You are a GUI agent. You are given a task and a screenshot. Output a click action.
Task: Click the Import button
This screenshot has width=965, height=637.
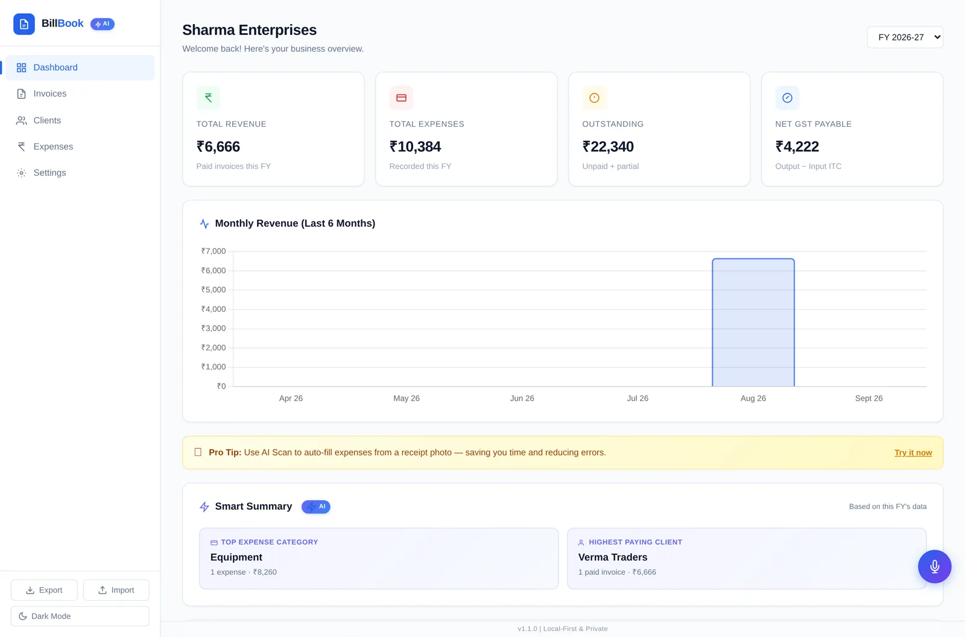[x=116, y=590]
